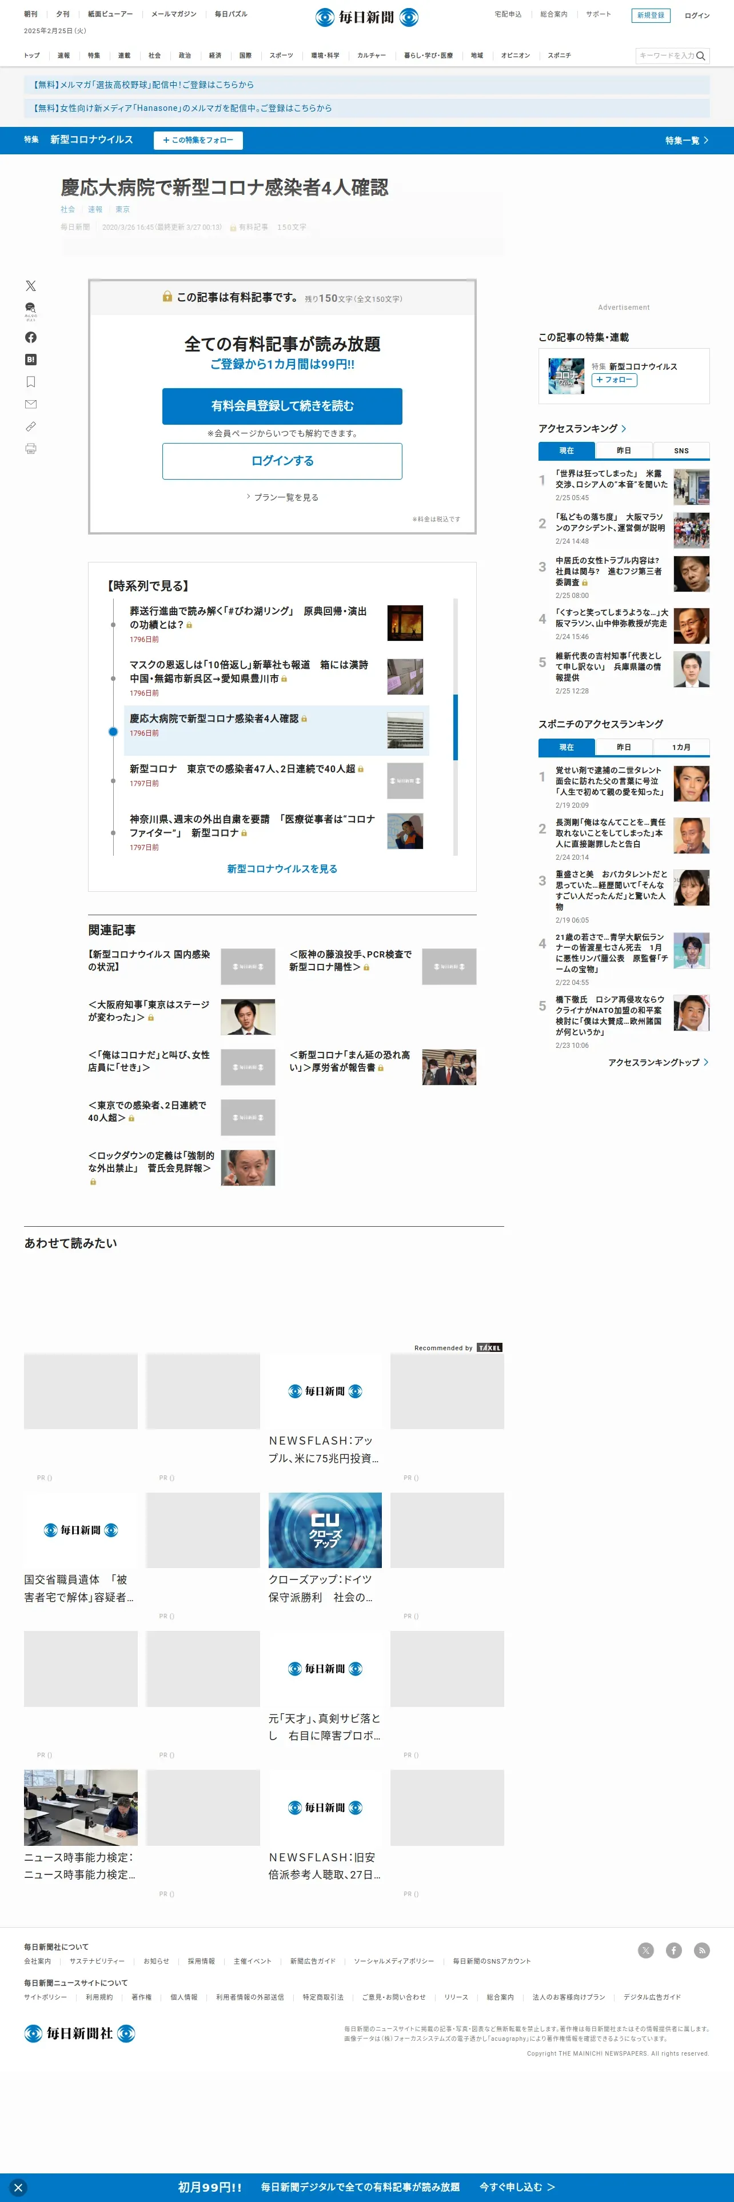Open the スポーツ navigation menu
Image resolution: width=734 pixels, height=2202 pixels.
(281, 55)
